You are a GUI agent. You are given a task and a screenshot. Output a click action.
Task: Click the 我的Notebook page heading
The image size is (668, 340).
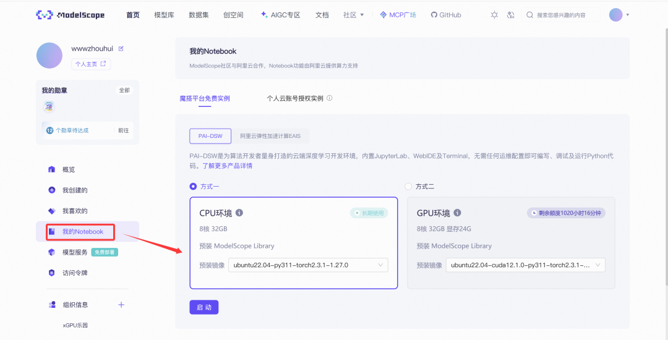(213, 51)
